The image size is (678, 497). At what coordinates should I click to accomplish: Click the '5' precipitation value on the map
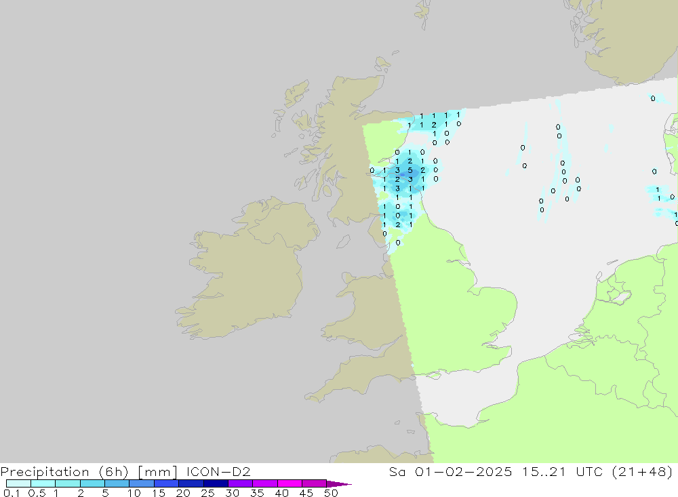pyautogui.click(x=410, y=170)
